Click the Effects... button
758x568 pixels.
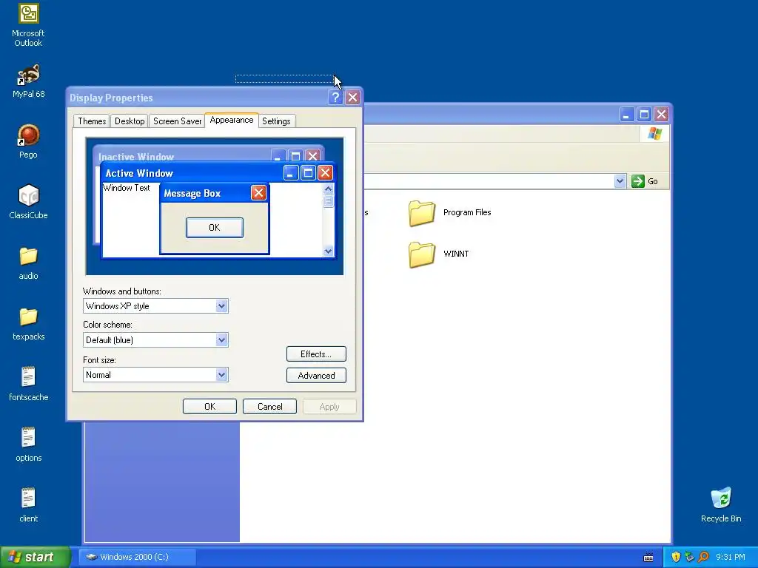(316, 354)
